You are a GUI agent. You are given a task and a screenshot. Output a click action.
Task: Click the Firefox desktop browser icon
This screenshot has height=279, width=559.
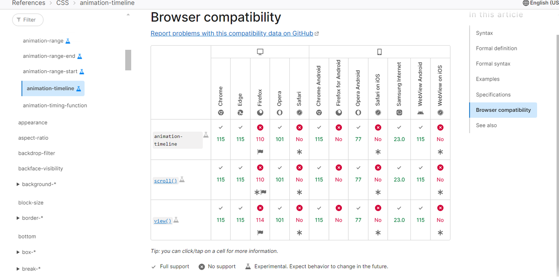[260, 112]
